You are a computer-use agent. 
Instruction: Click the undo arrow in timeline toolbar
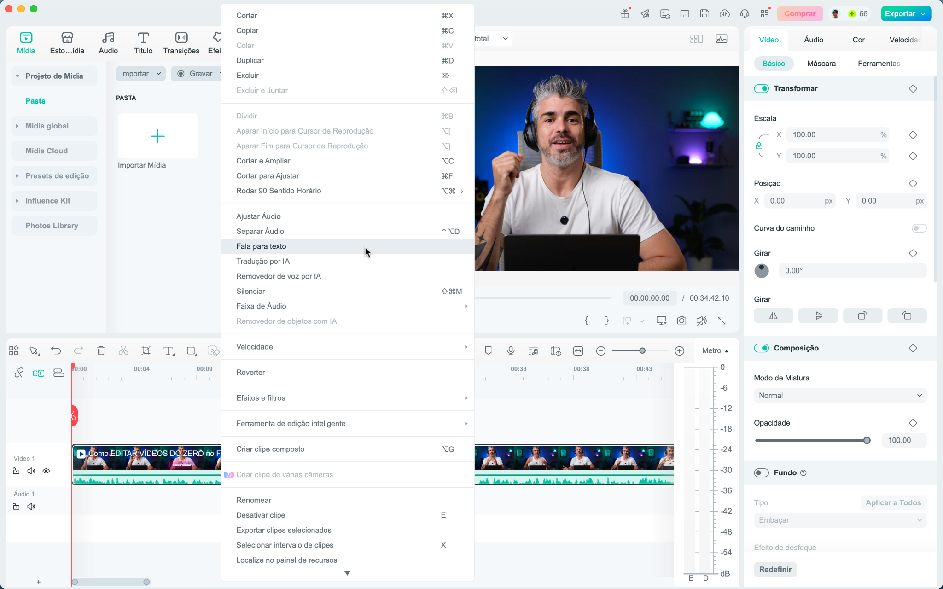(x=56, y=351)
